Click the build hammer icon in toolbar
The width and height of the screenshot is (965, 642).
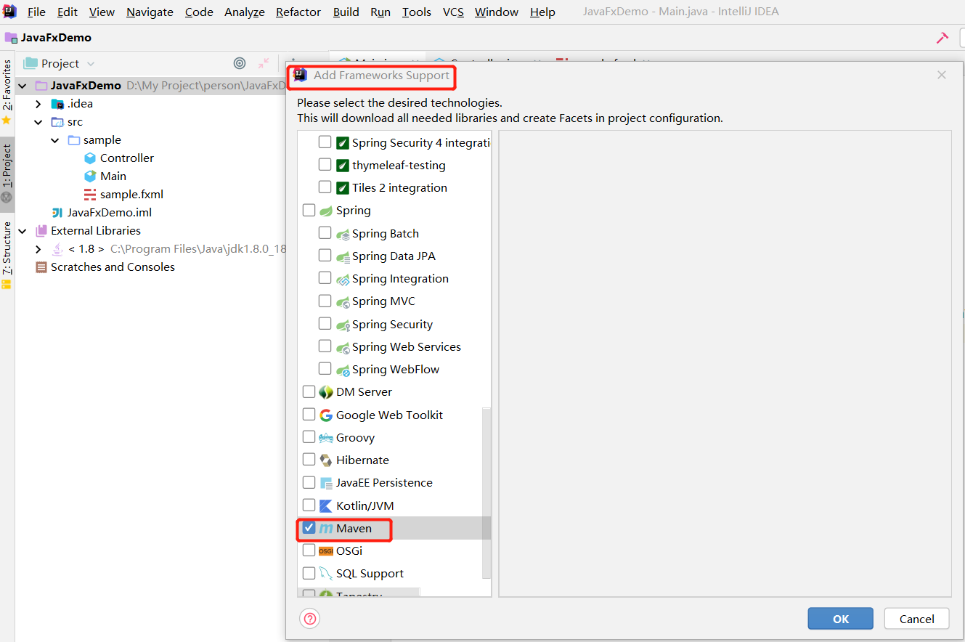[x=942, y=38]
